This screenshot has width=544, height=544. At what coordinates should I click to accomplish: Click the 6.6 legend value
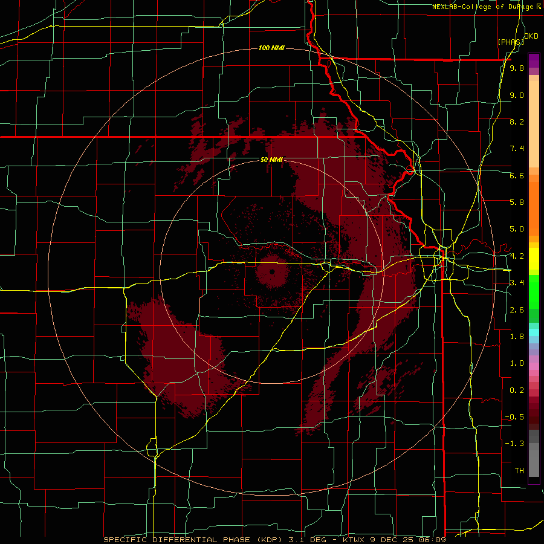click(517, 175)
